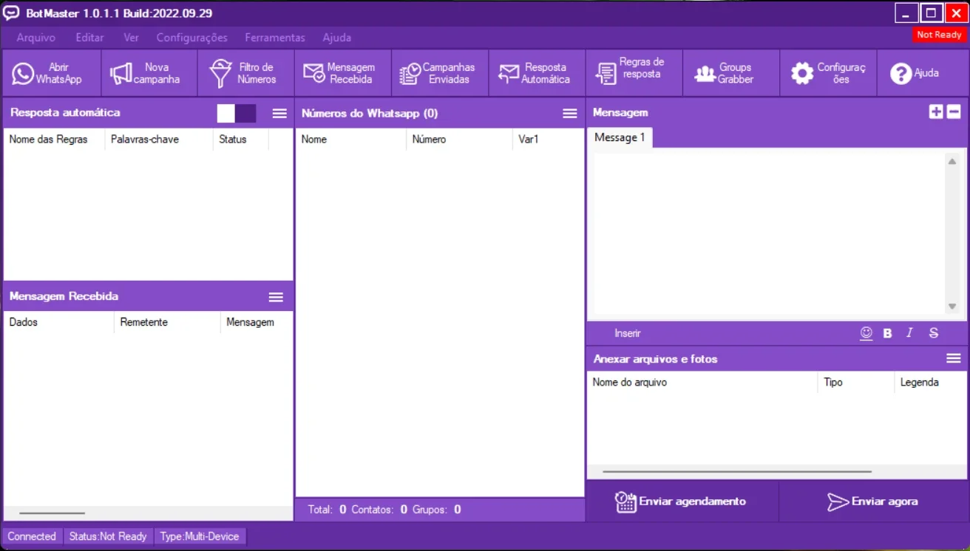Apply strikethrough formatting to message
970x551 pixels.
934,333
